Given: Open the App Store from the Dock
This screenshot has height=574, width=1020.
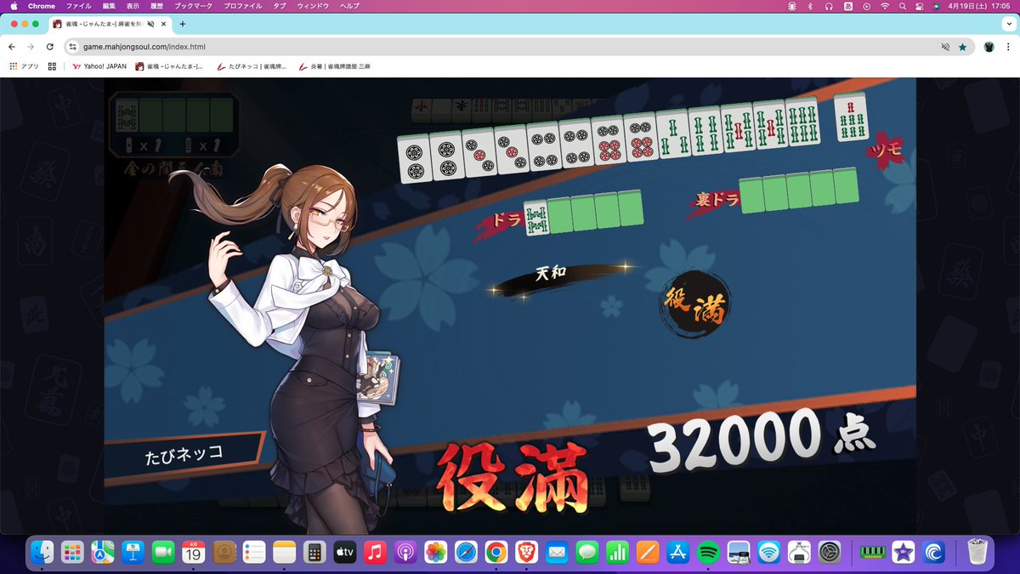Looking at the screenshot, I should tap(677, 553).
